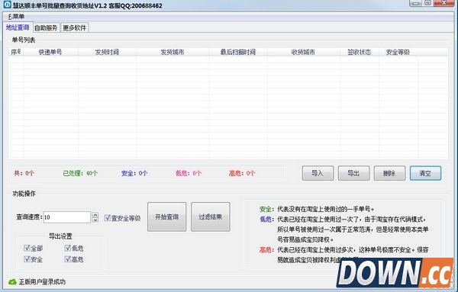Switch to the 地址查询 tab
The width and height of the screenshot is (458, 292).
coord(18,27)
